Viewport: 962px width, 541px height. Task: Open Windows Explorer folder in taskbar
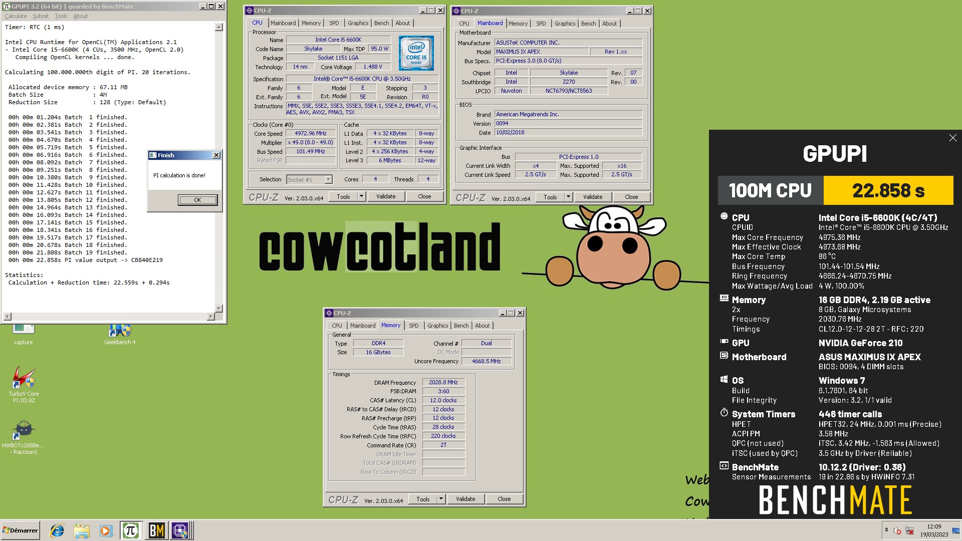81,530
